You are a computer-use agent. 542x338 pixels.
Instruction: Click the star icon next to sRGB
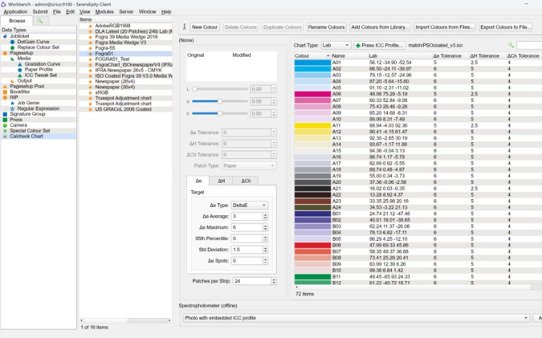[90, 92]
